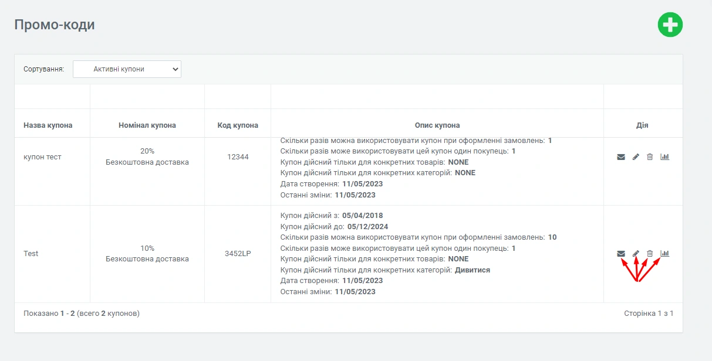Screen dimensions: 712x361
Task: Send the "купон тест" coupon by email
Action: [621, 157]
